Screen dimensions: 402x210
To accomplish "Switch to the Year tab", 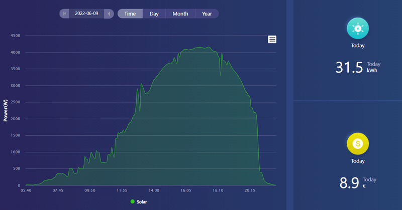I will [x=207, y=14].
